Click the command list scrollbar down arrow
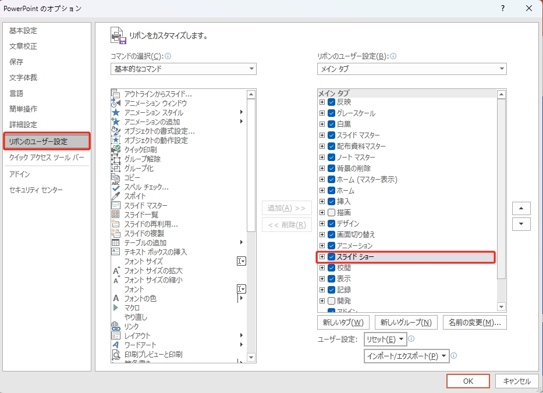 coord(251,357)
